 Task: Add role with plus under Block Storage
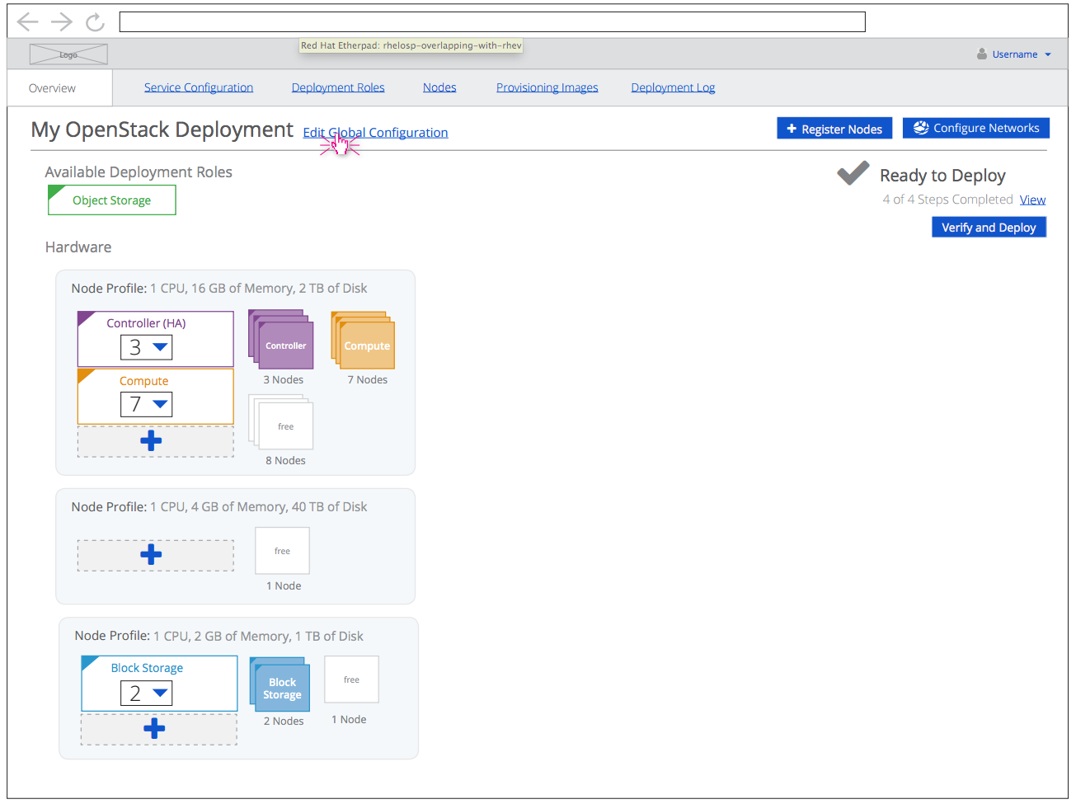pyautogui.click(x=155, y=729)
